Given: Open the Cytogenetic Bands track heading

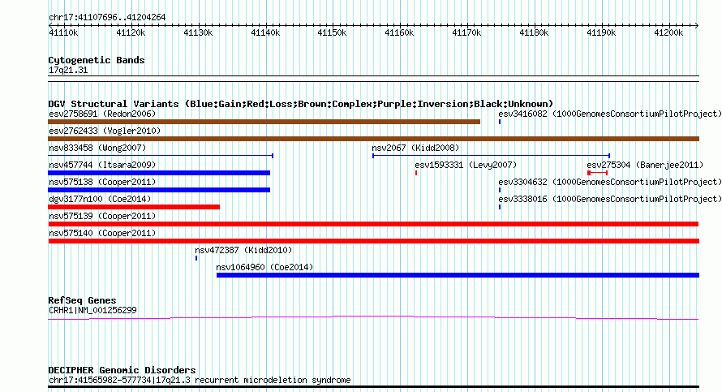Looking at the screenshot, I should click(97, 60).
